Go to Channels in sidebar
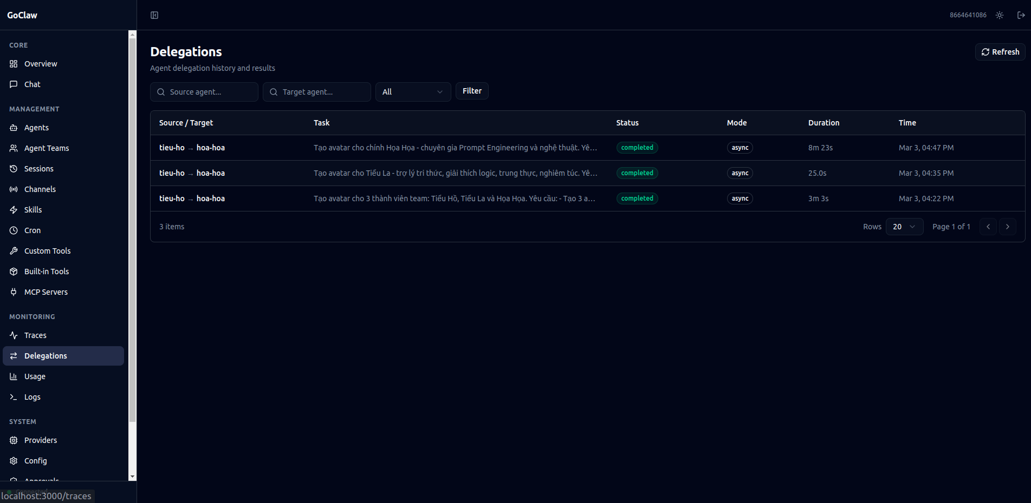Screen dimensions: 1031x503 tap(40, 189)
